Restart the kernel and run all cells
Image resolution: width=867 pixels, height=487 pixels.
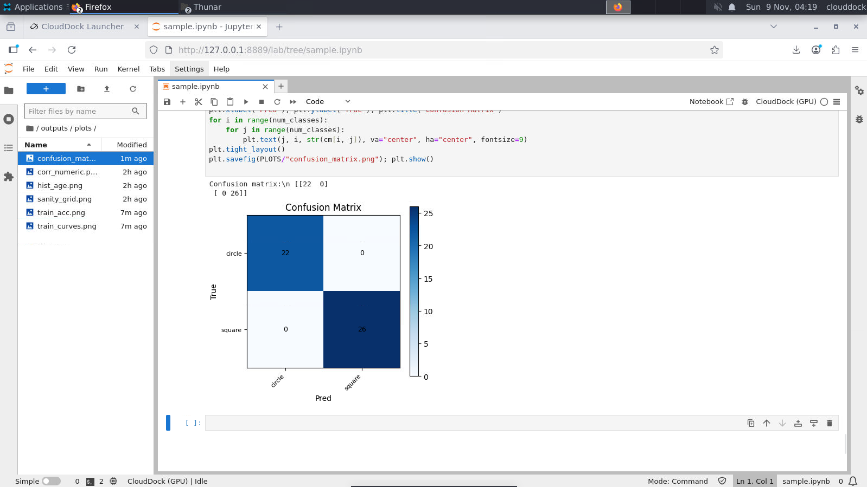293,102
